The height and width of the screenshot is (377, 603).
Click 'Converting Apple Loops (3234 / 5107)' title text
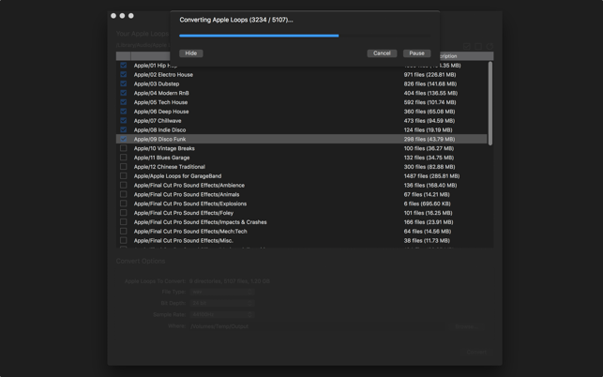[236, 20]
